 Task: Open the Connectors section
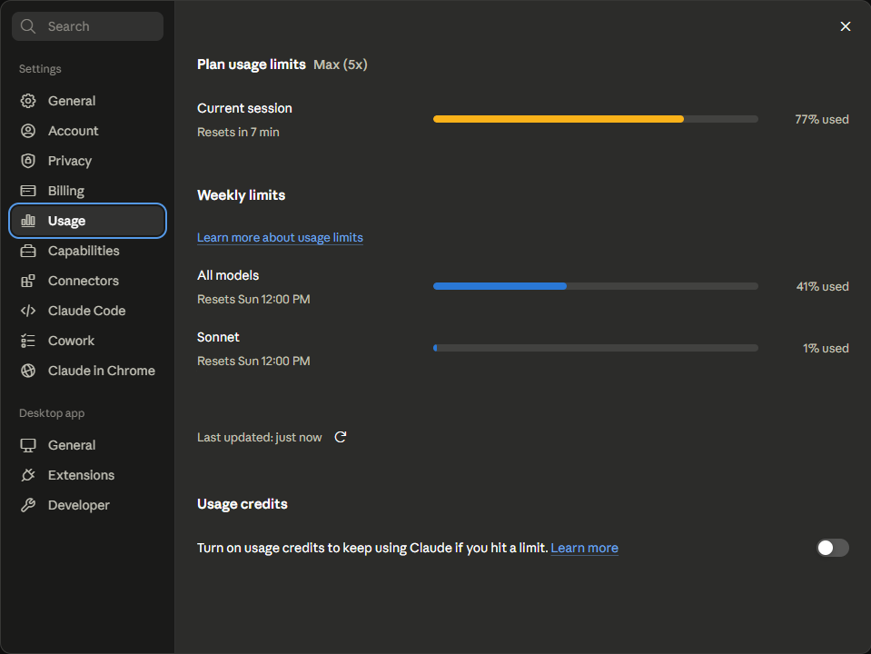tap(84, 281)
